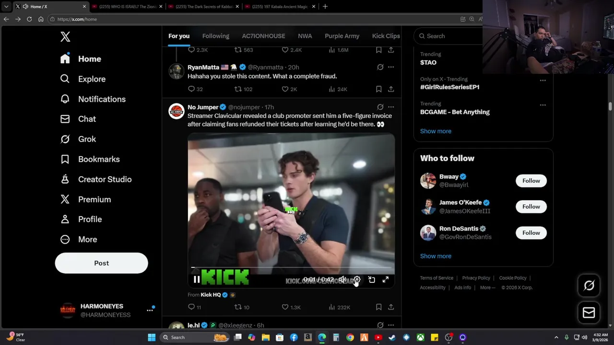
Task: Open Profile from the sidebar
Action: (x=81, y=219)
